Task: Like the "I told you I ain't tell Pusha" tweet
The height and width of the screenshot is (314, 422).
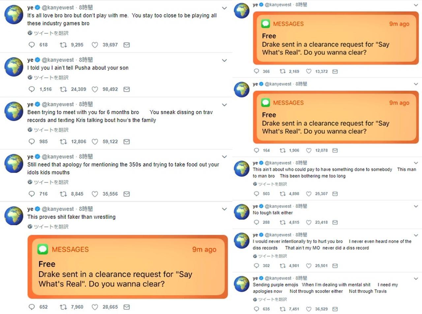Action: (95, 89)
